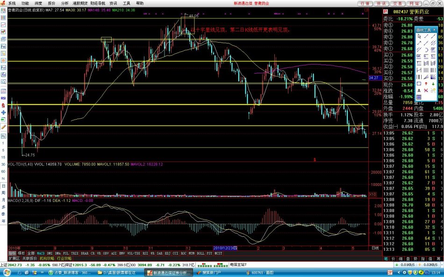Select the 机构攻略 tab

[47, 258]
